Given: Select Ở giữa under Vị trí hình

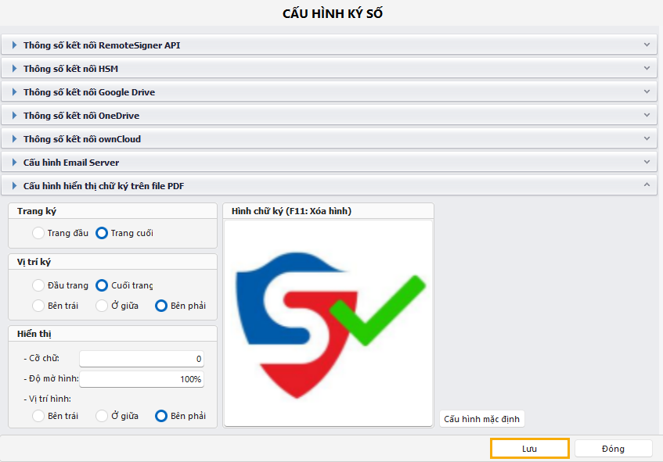Looking at the screenshot, I should click(102, 416).
